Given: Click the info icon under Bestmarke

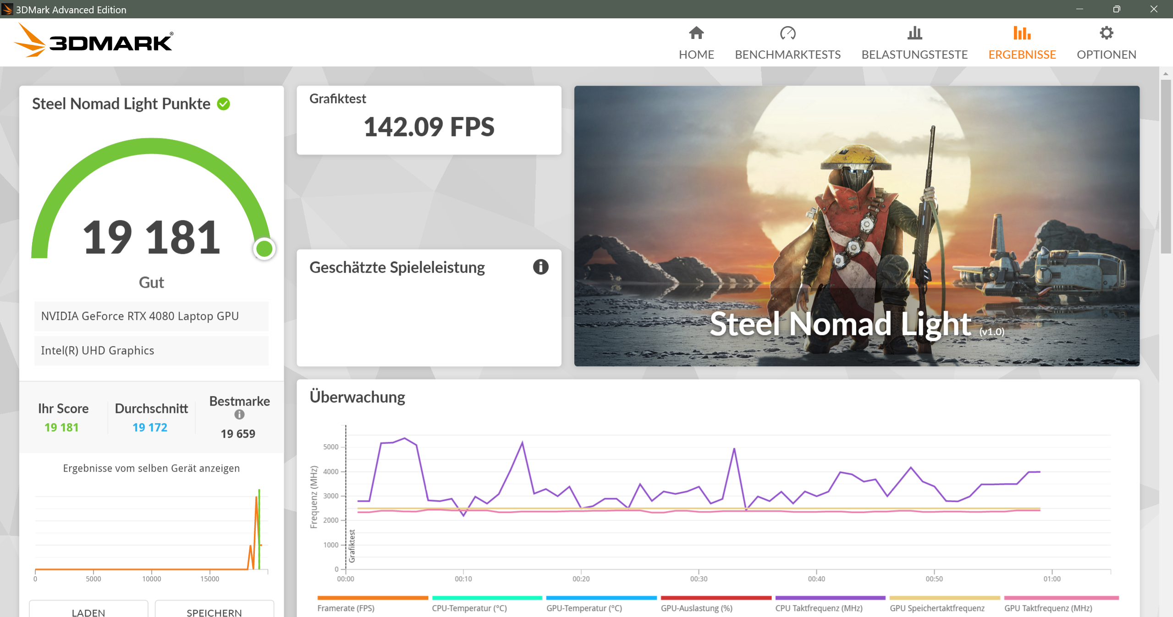Looking at the screenshot, I should [239, 414].
